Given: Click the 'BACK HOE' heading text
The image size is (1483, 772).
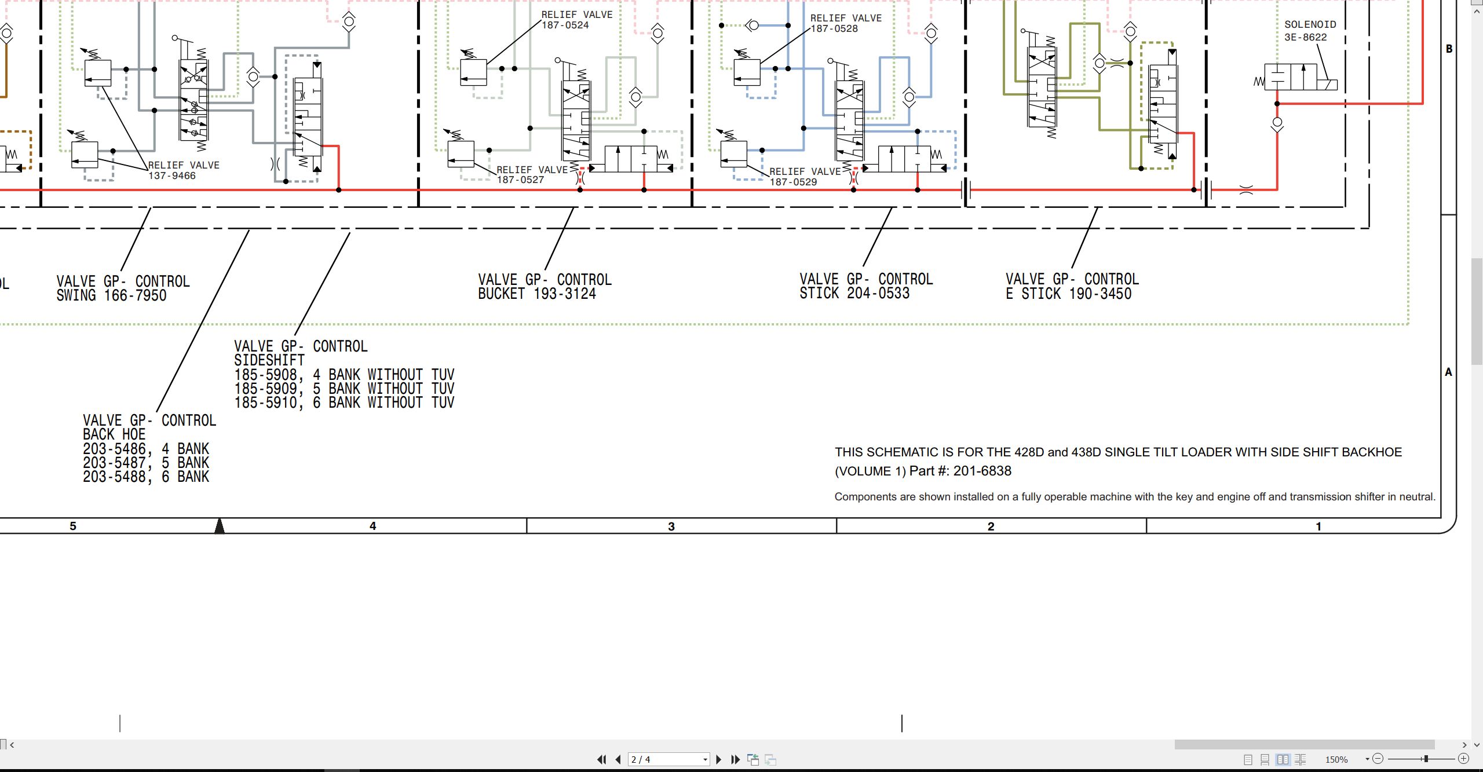Looking at the screenshot, I should [114, 434].
